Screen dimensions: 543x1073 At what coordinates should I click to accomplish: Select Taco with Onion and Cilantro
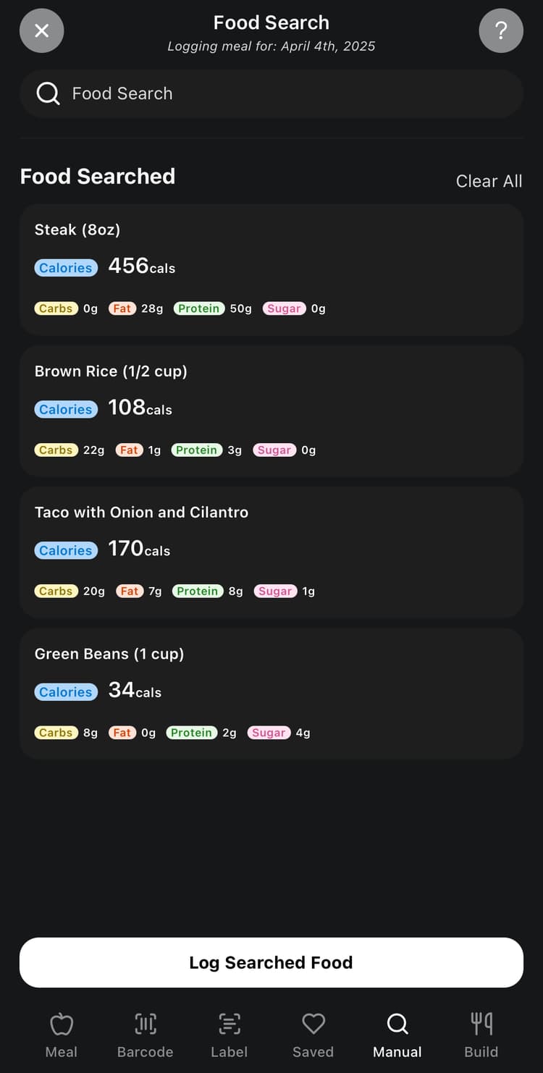(x=271, y=552)
